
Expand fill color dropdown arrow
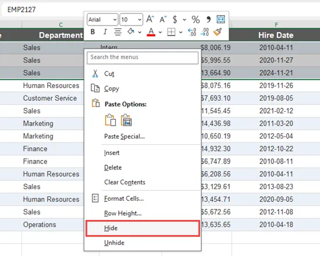[140, 32]
